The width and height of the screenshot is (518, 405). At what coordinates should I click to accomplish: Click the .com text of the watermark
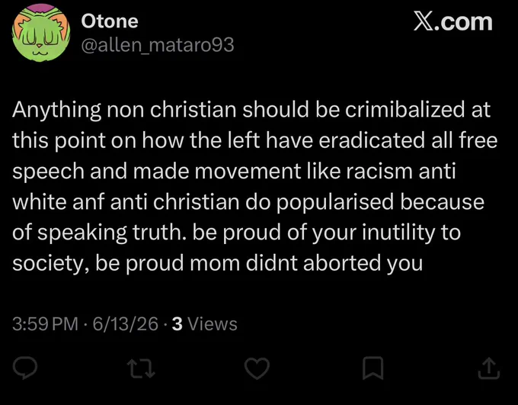[x=463, y=23]
